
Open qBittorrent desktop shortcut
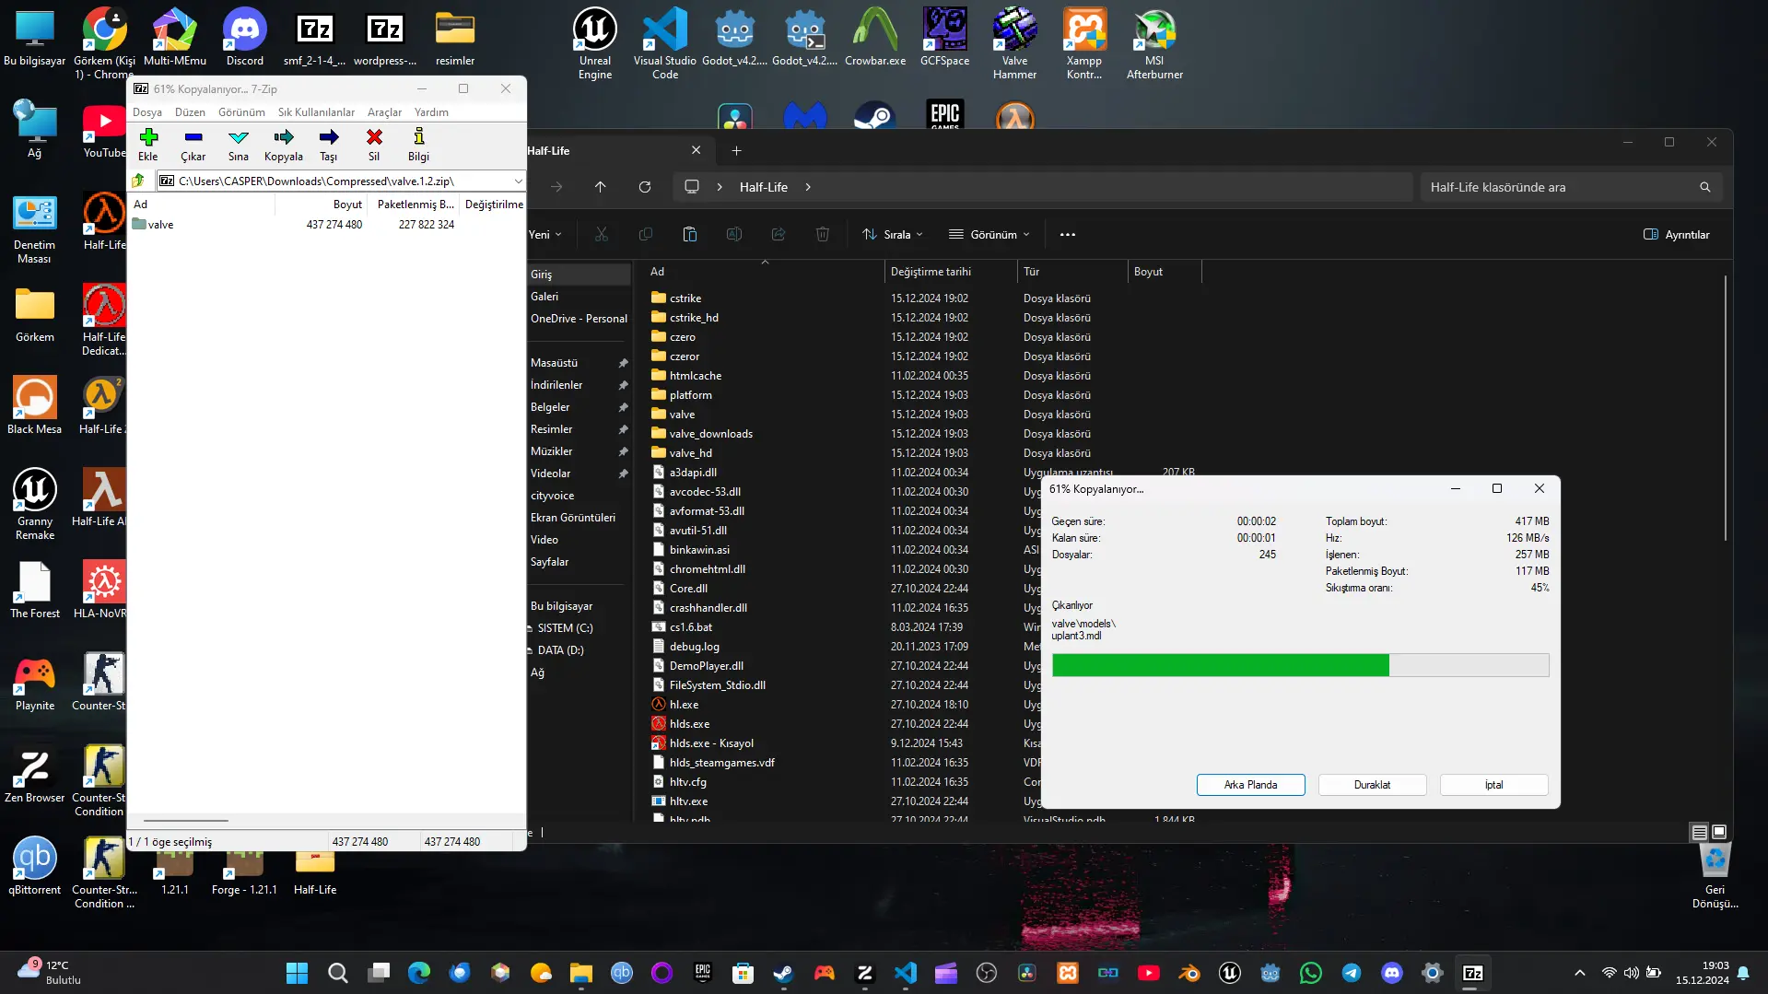click(x=35, y=866)
